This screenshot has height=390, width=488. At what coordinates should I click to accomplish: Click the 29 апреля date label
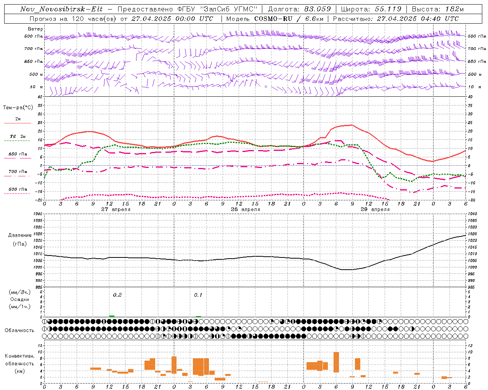(375, 209)
